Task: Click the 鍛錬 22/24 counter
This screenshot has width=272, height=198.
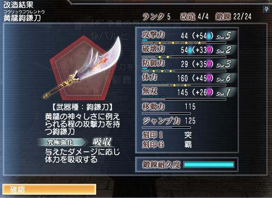Action: pyautogui.click(x=233, y=16)
